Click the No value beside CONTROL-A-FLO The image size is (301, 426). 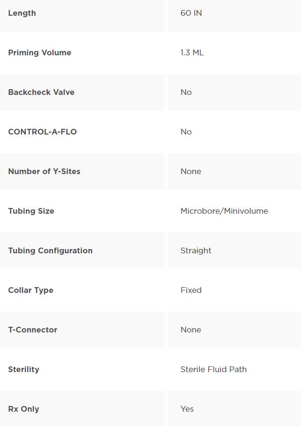186,132
